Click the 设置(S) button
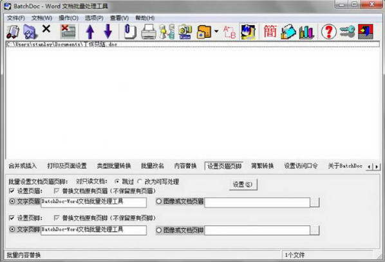The width and height of the screenshot is (385, 262). pos(243,184)
